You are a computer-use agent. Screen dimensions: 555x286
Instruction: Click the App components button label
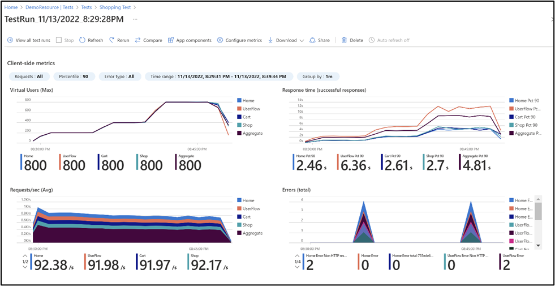tap(193, 40)
